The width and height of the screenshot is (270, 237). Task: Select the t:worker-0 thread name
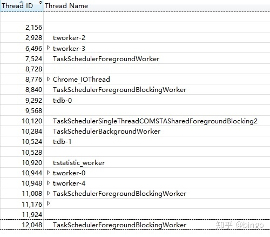click(69, 173)
